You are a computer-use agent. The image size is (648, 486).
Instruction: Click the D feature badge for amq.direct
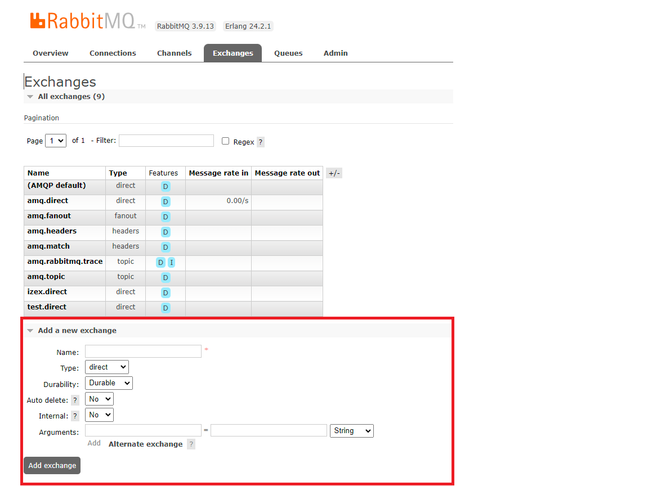click(x=166, y=201)
